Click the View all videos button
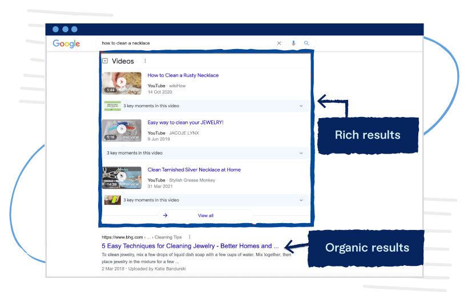 (x=205, y=215)
